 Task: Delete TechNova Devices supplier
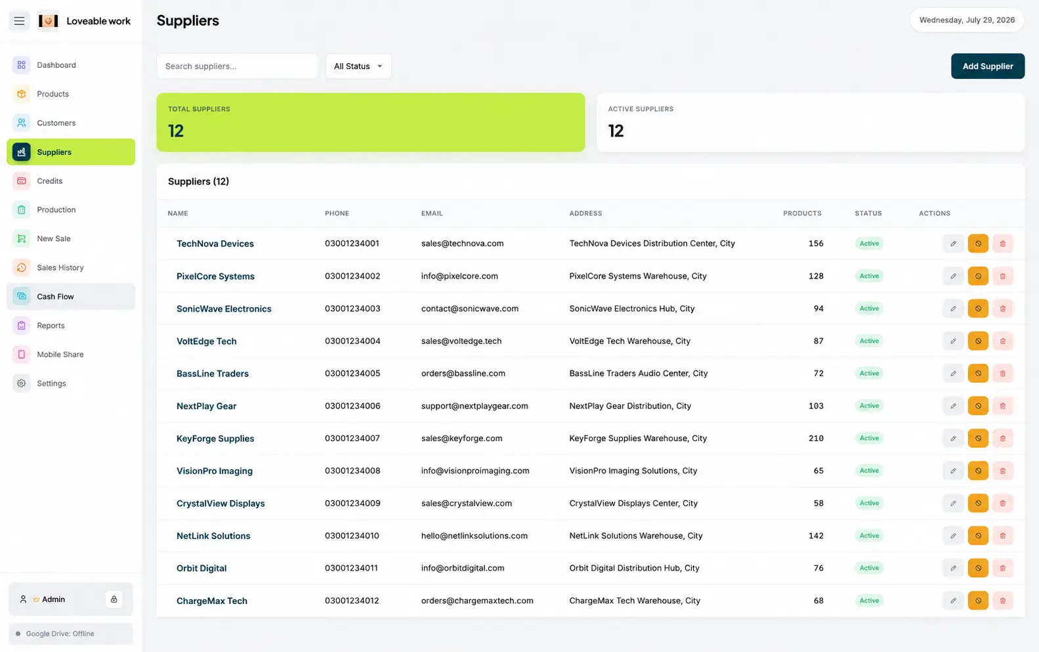[x=1003, y=244]
